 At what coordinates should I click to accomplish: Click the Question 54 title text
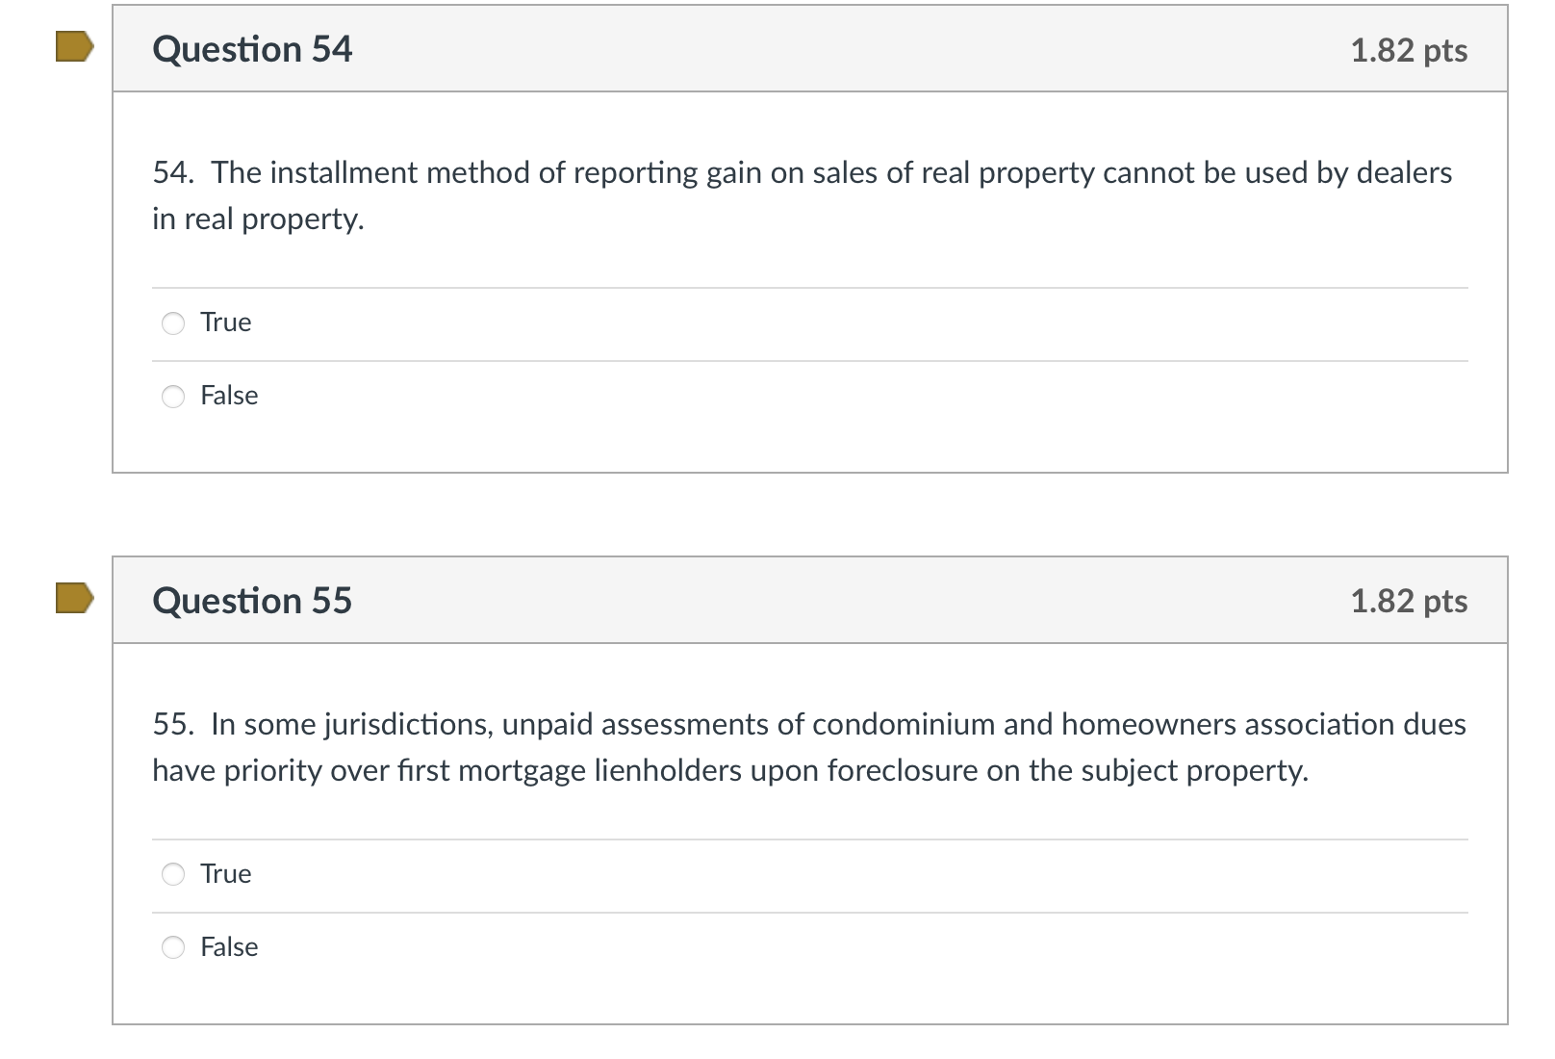pos(253,48)
